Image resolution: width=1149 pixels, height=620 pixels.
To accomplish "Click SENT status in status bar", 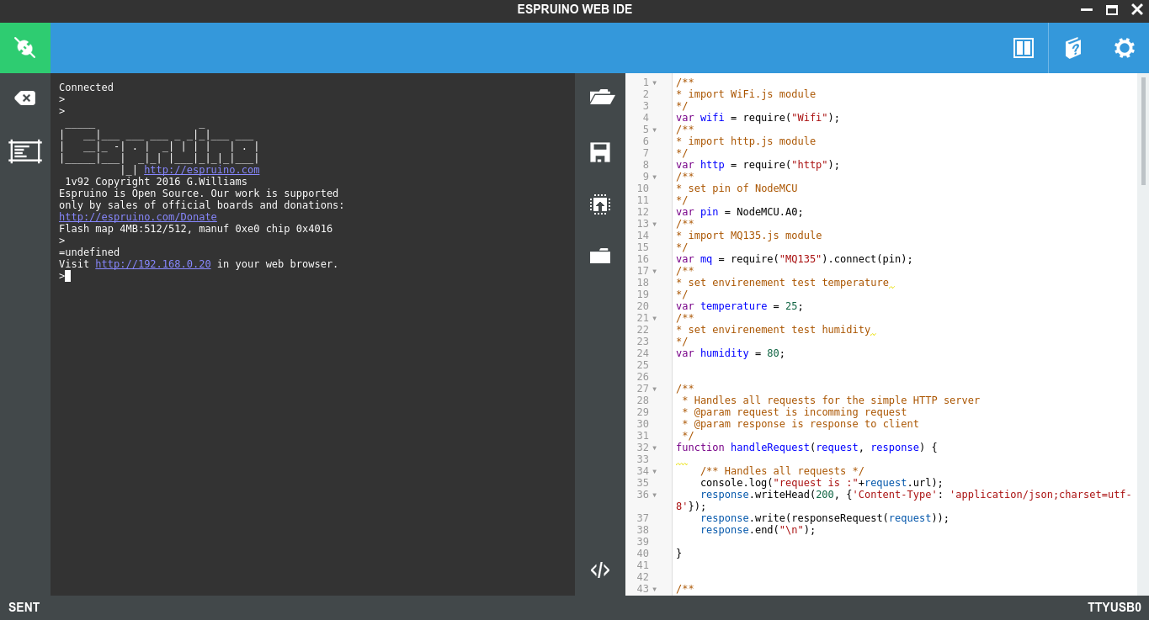I will coord(24,607).
